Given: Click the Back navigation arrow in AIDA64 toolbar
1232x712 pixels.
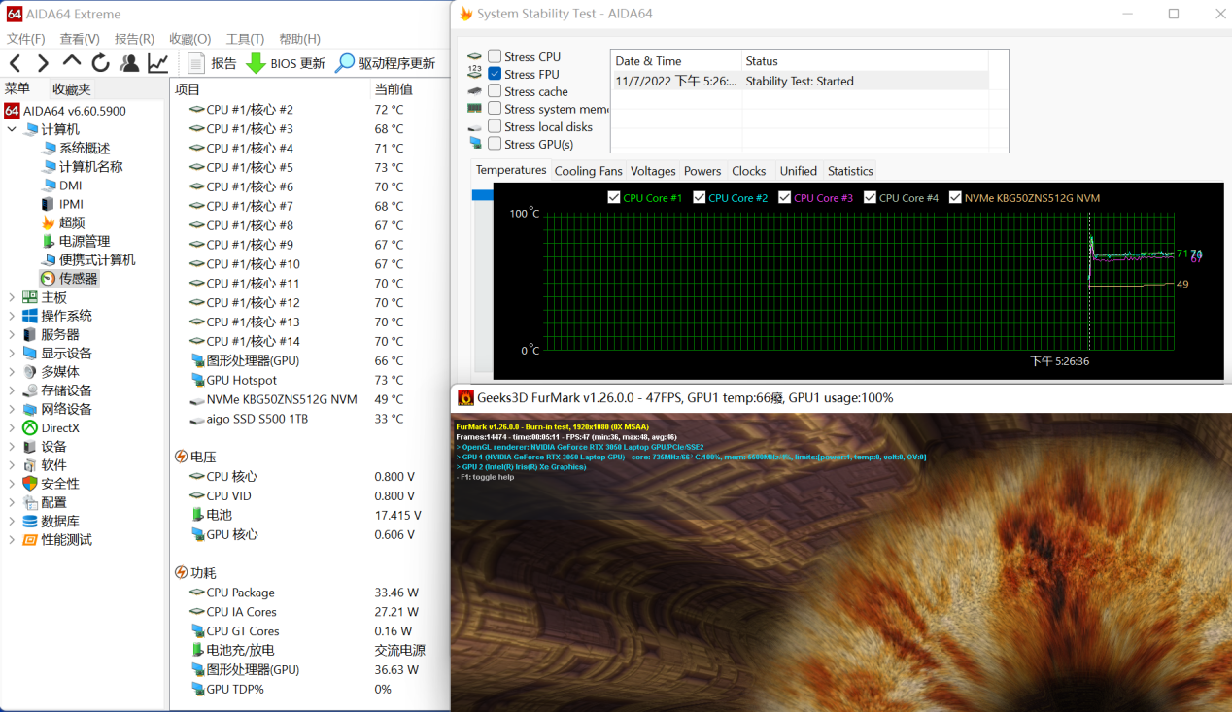Looking at the screenshot, I should [x=16, y=64].
